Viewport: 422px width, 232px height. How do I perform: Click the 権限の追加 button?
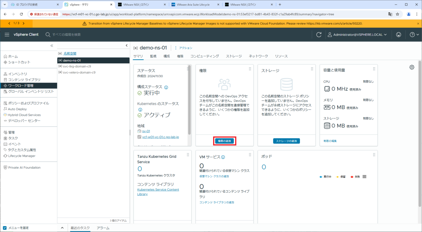[x=224, y=141]
